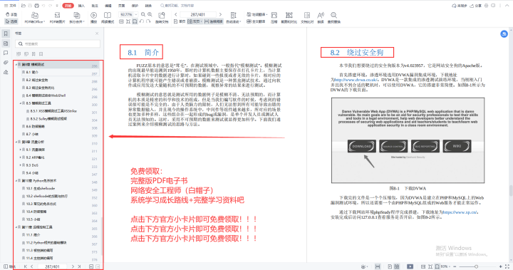This screenshot has height=270, width=513.
Task: Toggle fit-page view icon below zoom box
Action: click(x=128, y=21)
